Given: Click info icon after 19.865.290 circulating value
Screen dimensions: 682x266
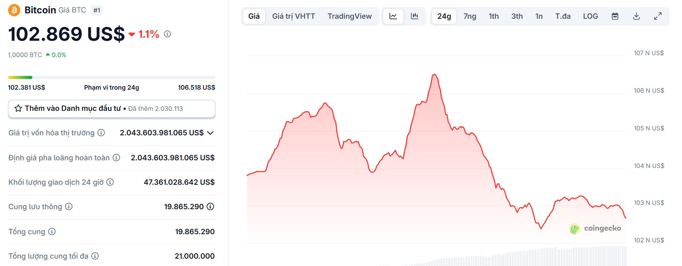Looking at the screenshot, I should click(x=210, y=207).
